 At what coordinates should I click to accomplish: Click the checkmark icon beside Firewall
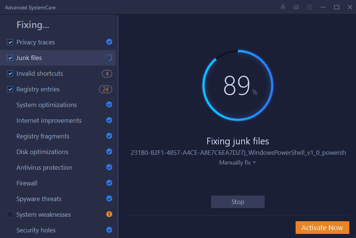pos(109,183)
